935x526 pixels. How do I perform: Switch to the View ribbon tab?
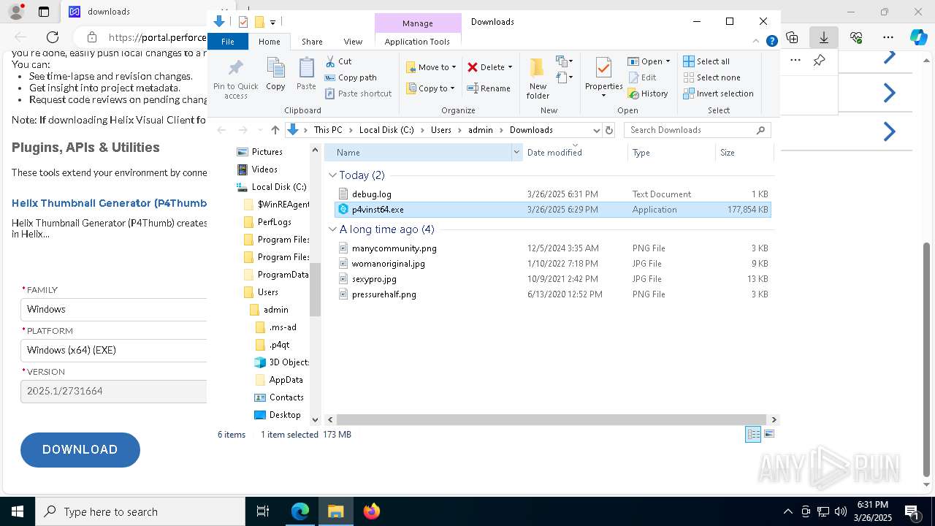pos(353,42)
